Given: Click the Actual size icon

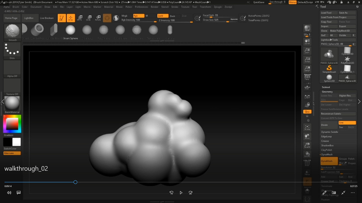Looking at the screenshot, I should [x=307, y=60].
